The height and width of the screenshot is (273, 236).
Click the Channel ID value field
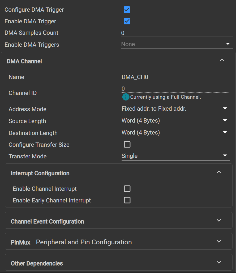[x=175, y=89]
